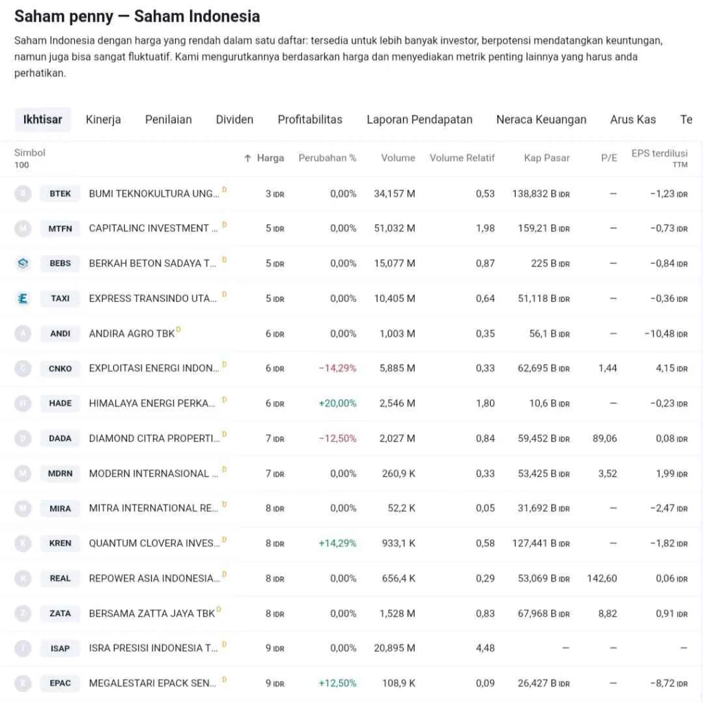The width and height of the screenshot is (703, 703).
Task: Switch to the Kinerja tab
Action: [103, 119]
